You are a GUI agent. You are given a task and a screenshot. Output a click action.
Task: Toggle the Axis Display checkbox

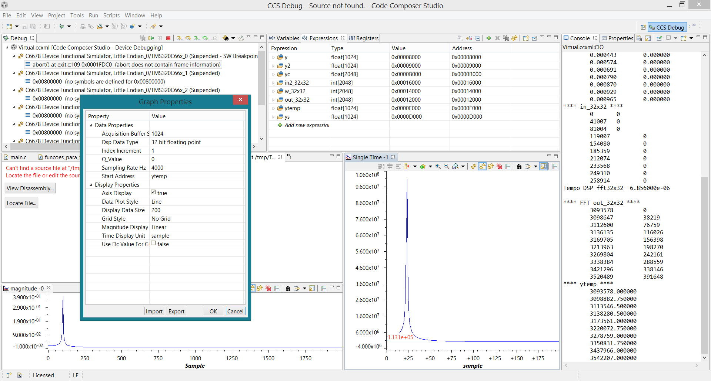(x=154, y=193)
